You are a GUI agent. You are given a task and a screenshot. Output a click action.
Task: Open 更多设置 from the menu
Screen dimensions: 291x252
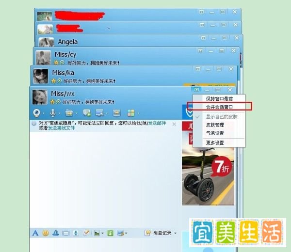click(x=219, y=142)
